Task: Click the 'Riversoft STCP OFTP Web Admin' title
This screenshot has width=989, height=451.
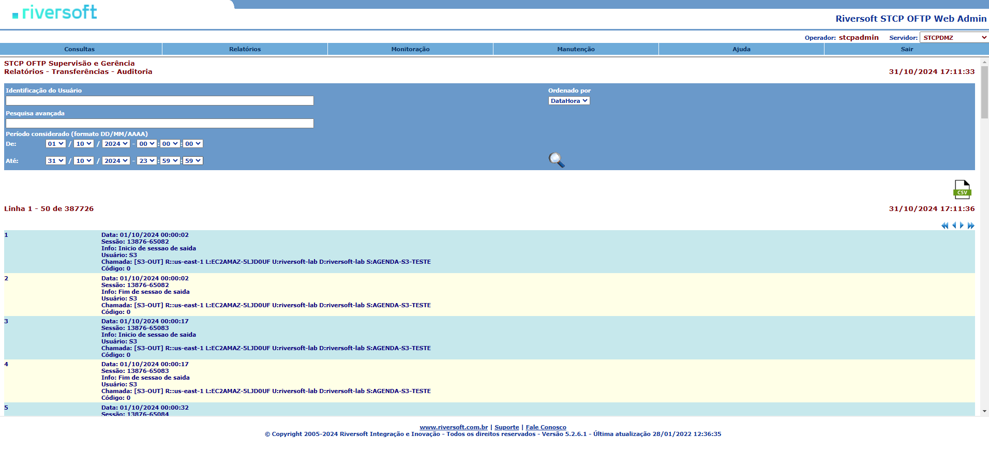Action: click(x=911, y=19)
